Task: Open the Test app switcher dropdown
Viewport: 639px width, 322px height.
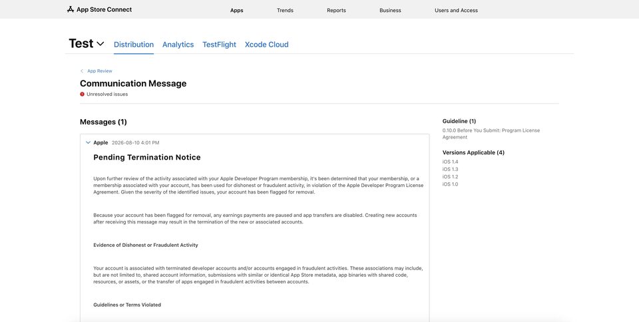Action: (x=101, y=43)
